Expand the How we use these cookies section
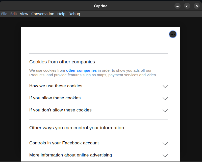Image resolution: width=202 pixels, height=162 pixels. pyautogui.click(x=56, y=86)
